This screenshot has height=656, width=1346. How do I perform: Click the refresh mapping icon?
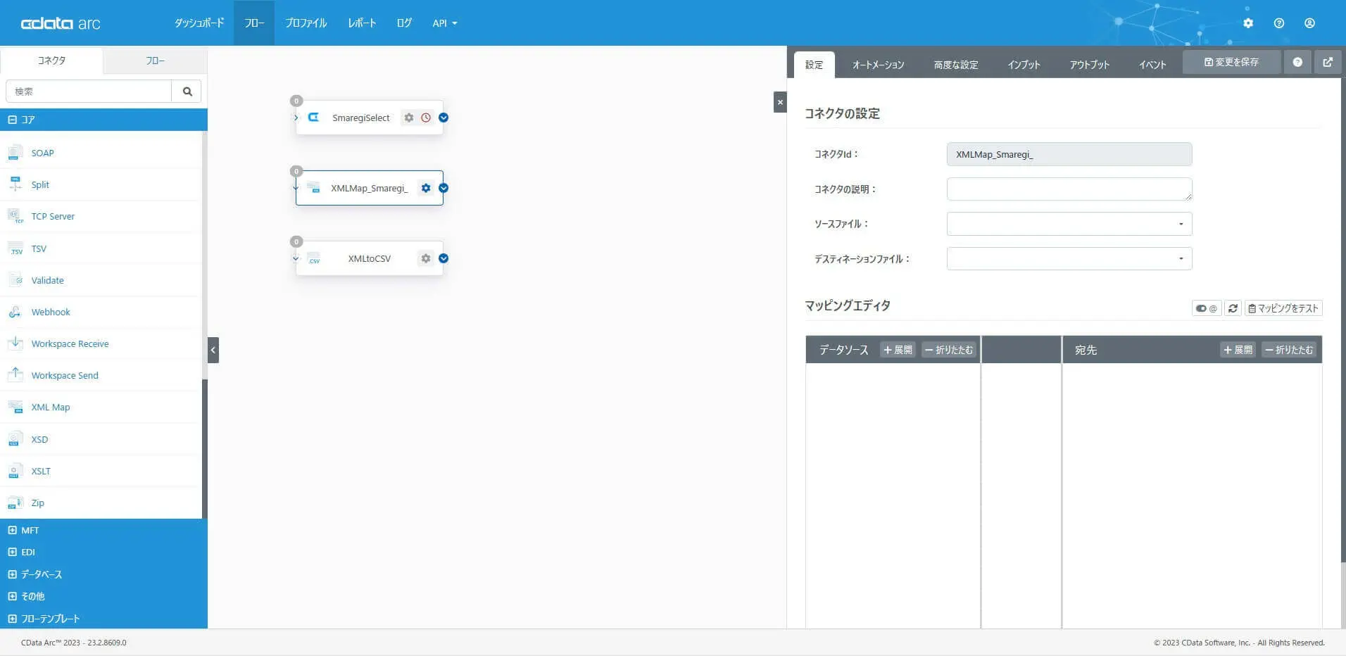coord(1233,308)
